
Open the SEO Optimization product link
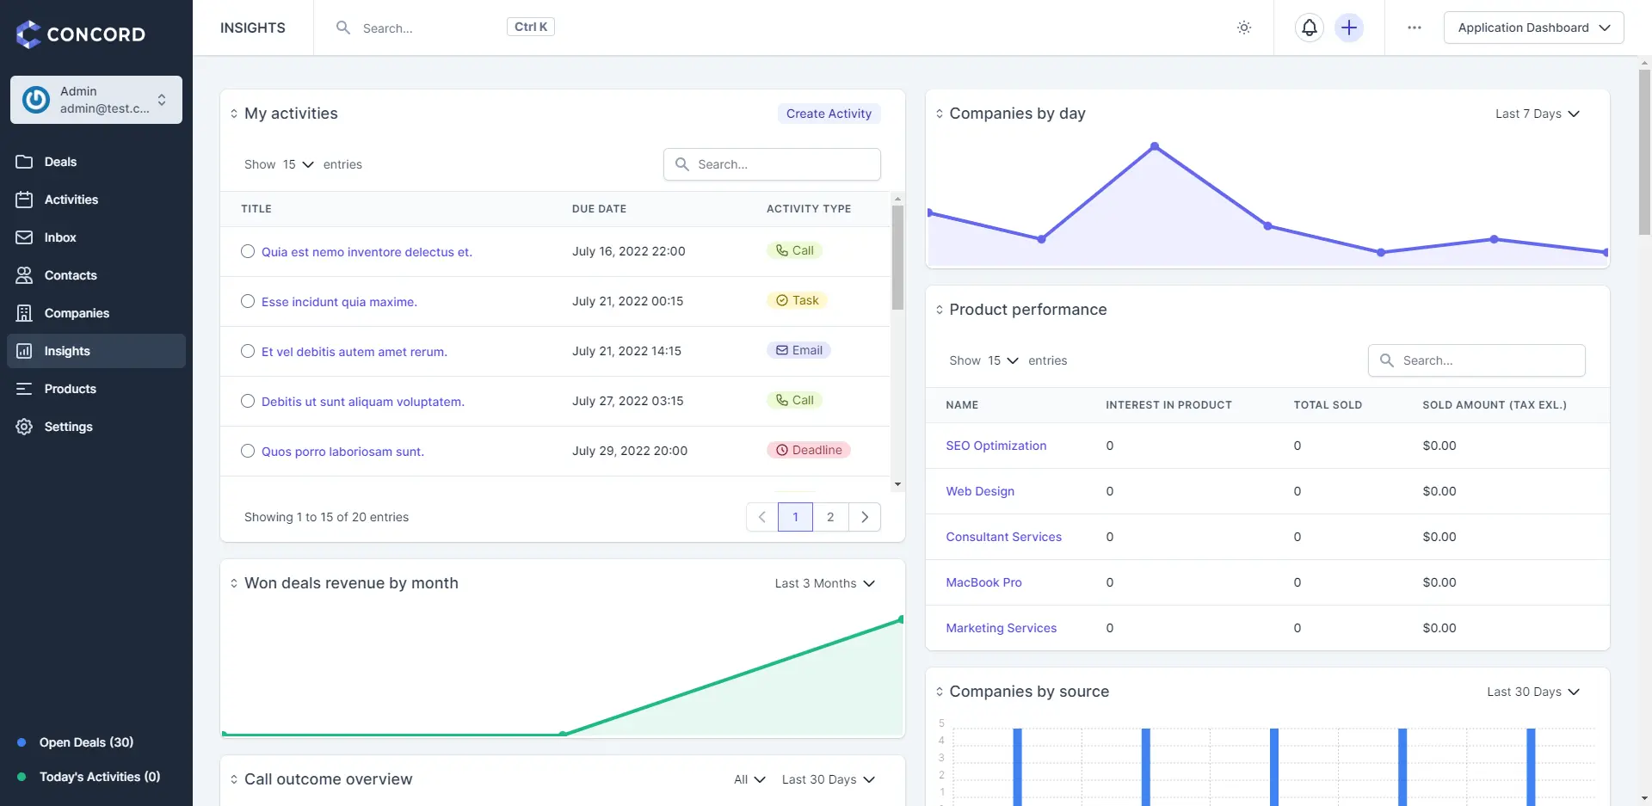(996, 446)
